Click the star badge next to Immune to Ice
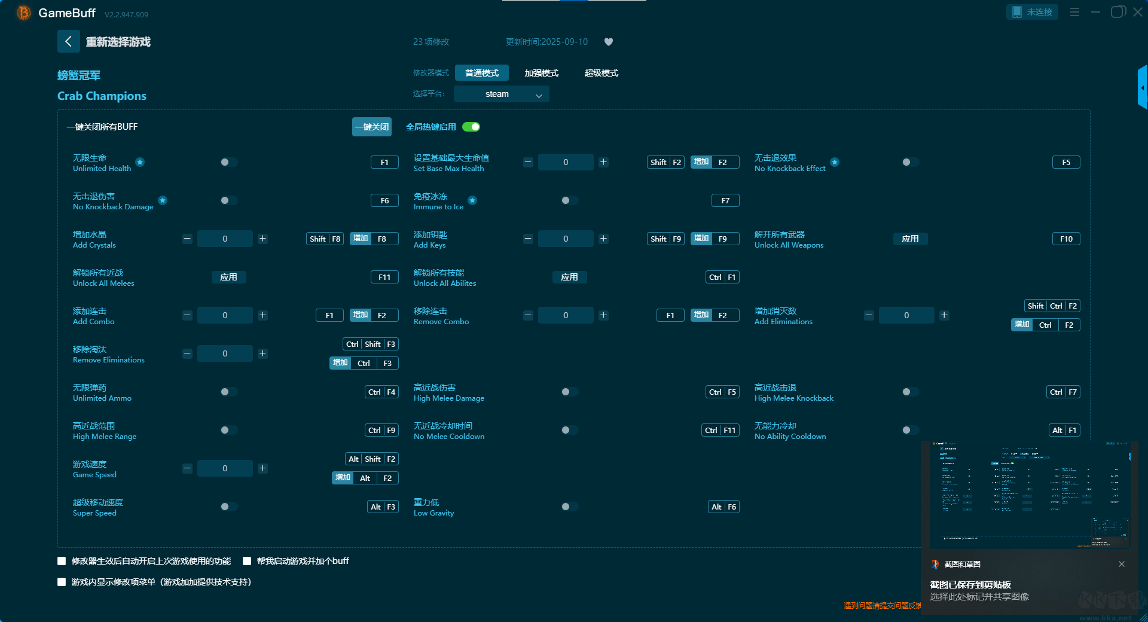Viewport: 1148px width, 622px height. [x=472, y=200]
